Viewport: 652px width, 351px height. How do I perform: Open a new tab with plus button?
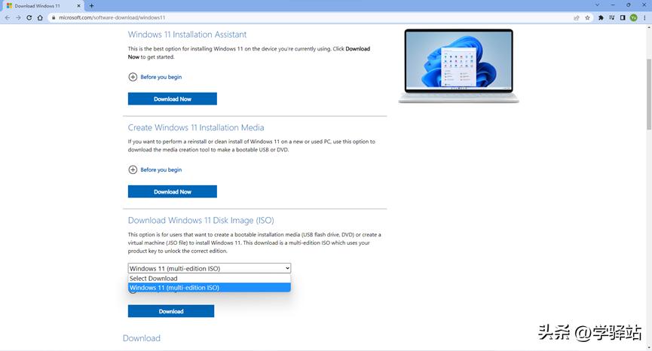(x=91, y=6)
